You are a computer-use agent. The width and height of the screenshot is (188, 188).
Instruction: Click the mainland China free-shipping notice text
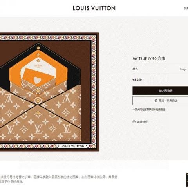point(149,110)
